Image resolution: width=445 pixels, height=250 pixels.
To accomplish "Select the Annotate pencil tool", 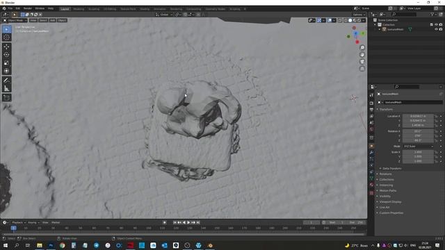I will click(x=6, y=81).
